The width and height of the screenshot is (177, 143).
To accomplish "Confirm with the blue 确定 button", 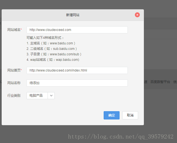I will [x=112, y=115].
